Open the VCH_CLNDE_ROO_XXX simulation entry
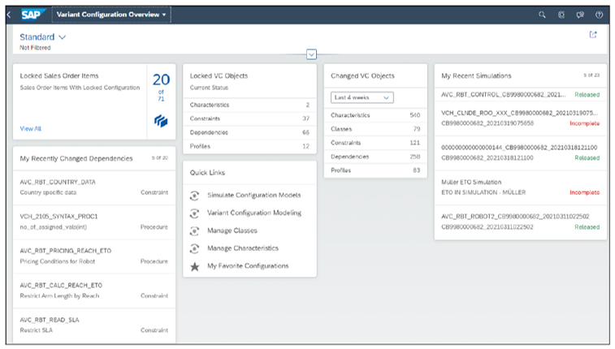This screenshot has height=349, width=615. pyautogui.click(x=521, y=118)
